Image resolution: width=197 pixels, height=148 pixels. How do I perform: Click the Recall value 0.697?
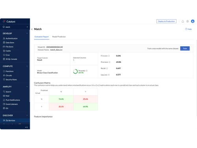tap(118, 68)
